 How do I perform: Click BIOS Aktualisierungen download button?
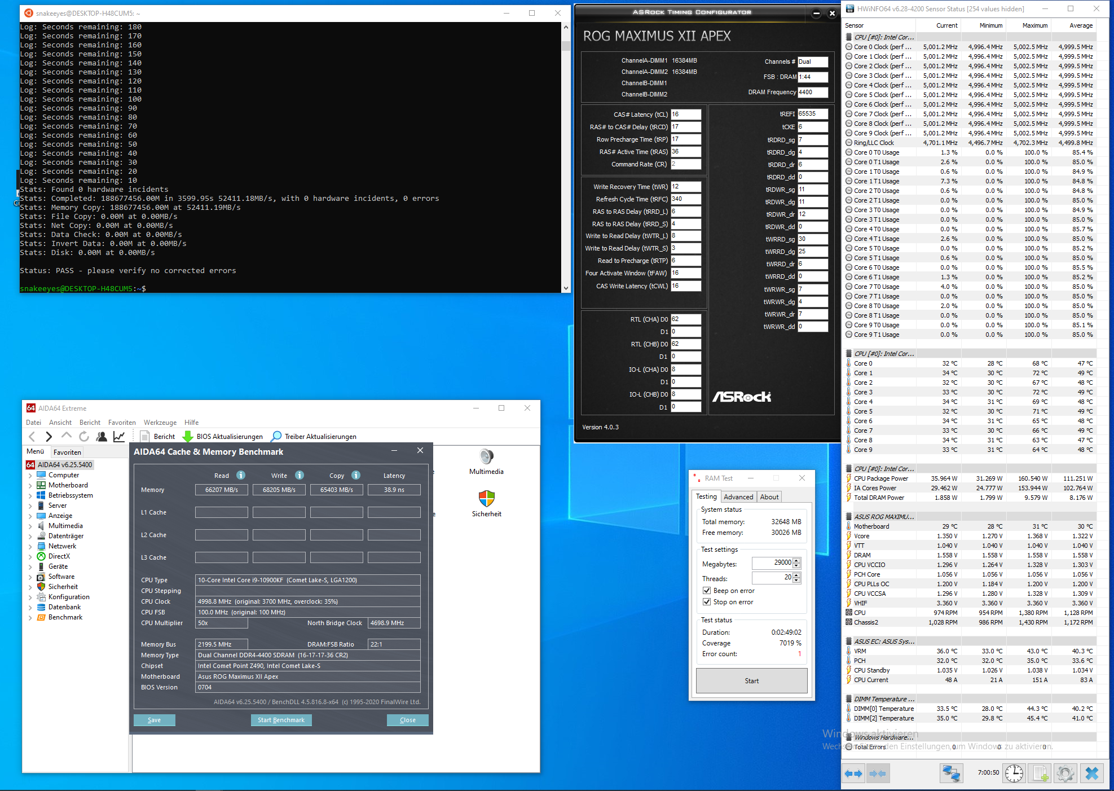223,436
